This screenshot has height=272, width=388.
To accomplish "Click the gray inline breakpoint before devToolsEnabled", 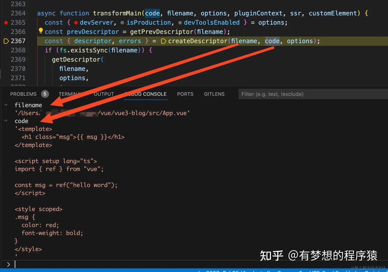I will pos(180,23).
